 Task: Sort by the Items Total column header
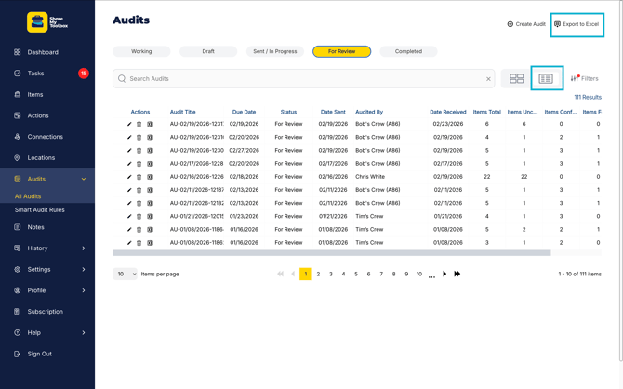[486, 112]
